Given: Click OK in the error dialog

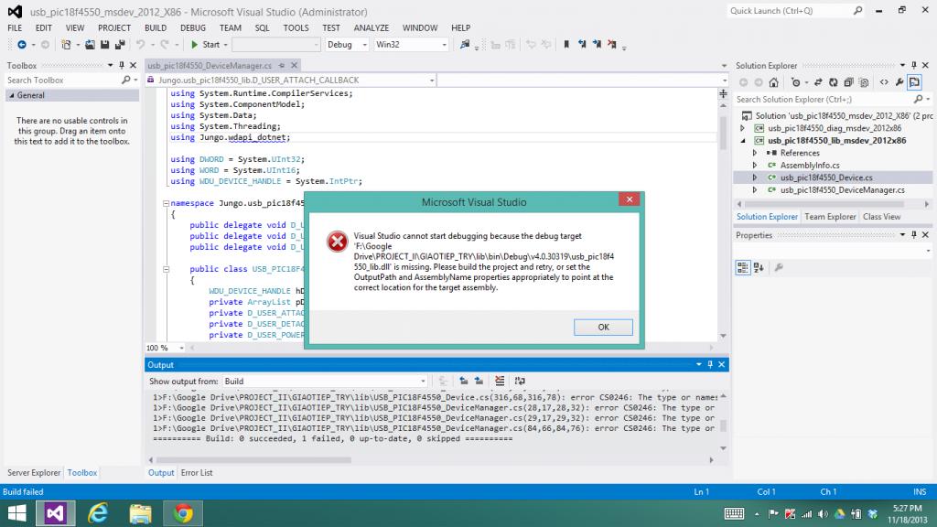Looking at the screenshot, I should click(603, 327).
